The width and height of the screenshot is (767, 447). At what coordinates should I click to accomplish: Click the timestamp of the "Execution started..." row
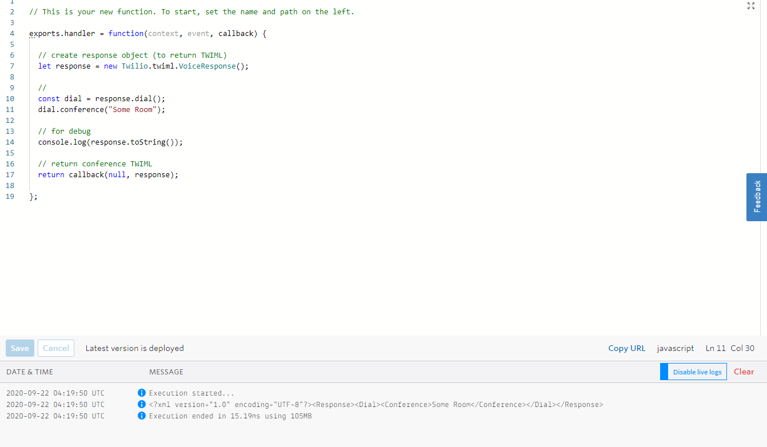(x=55, y=393)
